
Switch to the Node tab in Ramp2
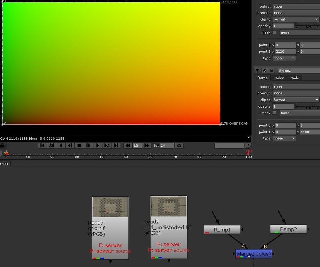click(294, 78)
